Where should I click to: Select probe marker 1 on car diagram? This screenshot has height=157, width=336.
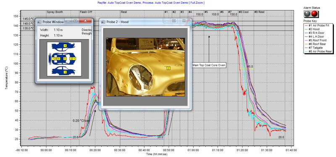pyautogui.click(x=74, y=58)
